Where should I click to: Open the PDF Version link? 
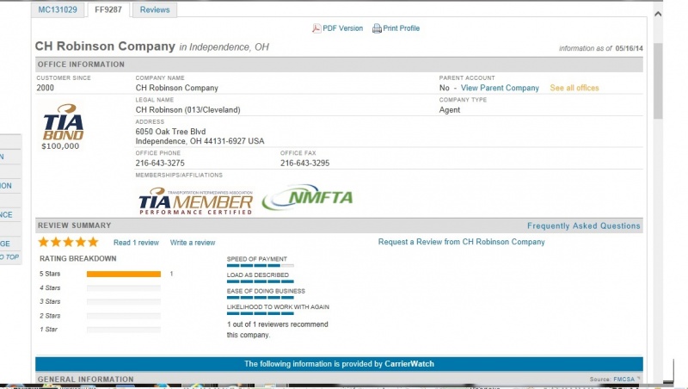[342, 28]
